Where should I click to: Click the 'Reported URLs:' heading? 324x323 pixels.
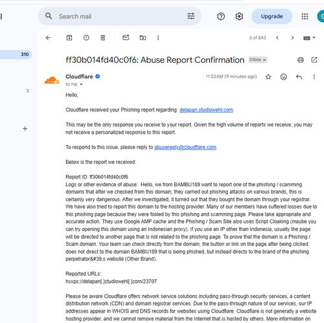(84, 274)
